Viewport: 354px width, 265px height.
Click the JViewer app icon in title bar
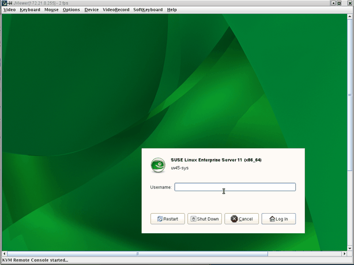click(x=4, y=3)
